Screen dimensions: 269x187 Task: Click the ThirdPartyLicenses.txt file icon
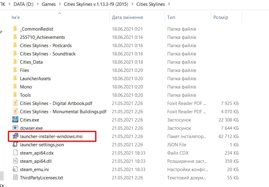pos(15,177)
